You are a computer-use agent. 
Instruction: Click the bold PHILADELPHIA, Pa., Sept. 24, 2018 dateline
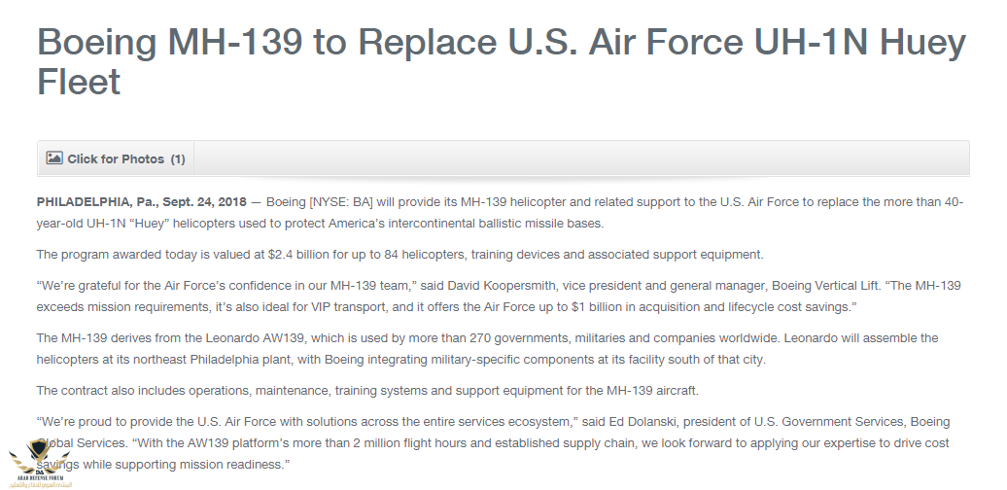pos(141,202)
